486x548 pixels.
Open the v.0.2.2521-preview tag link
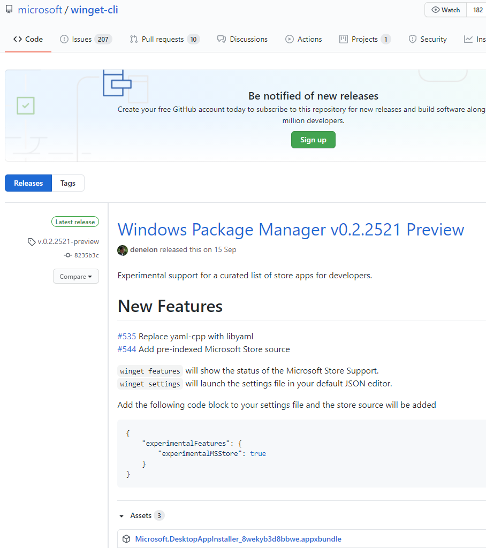[68, 241]
